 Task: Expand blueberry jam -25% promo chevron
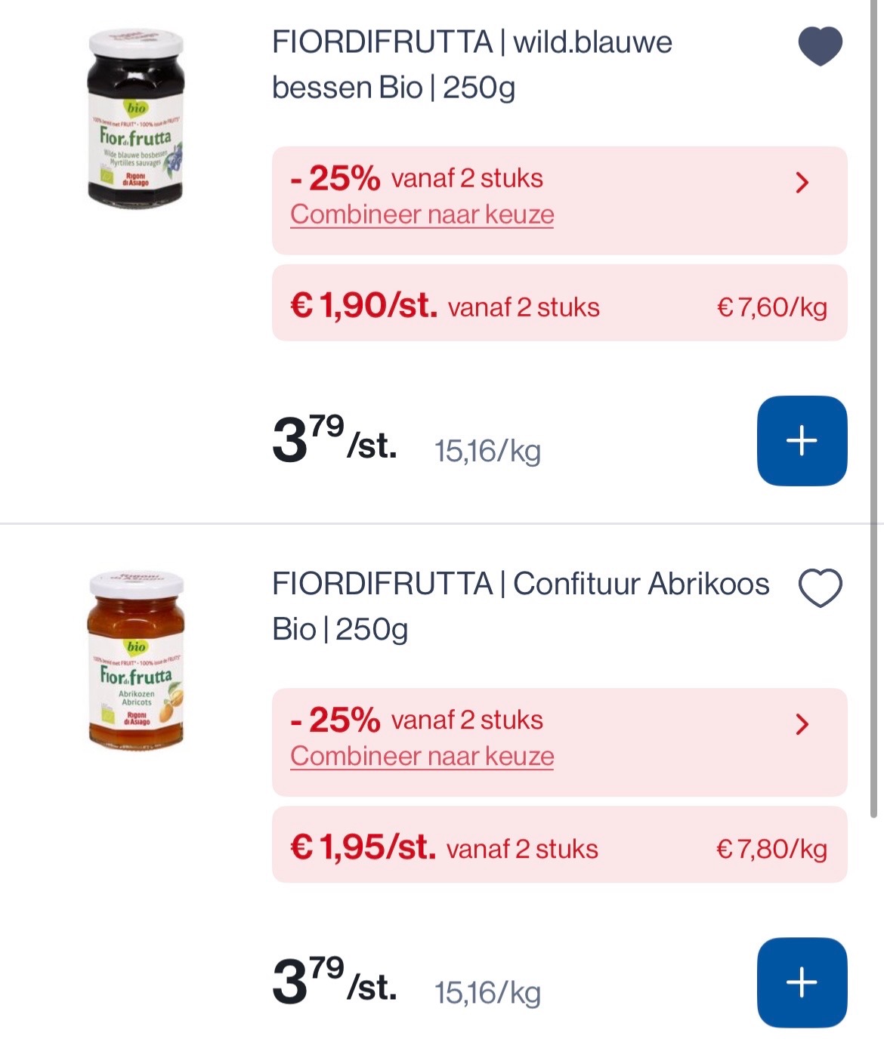(x=802, y=182)
